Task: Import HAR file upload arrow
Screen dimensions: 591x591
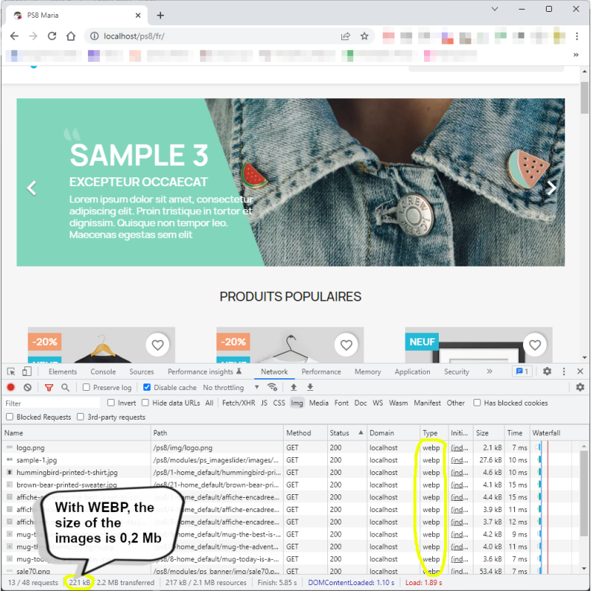Action: point(293,387)
